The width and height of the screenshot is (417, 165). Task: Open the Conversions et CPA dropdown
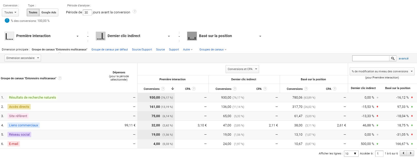[242, 69]
